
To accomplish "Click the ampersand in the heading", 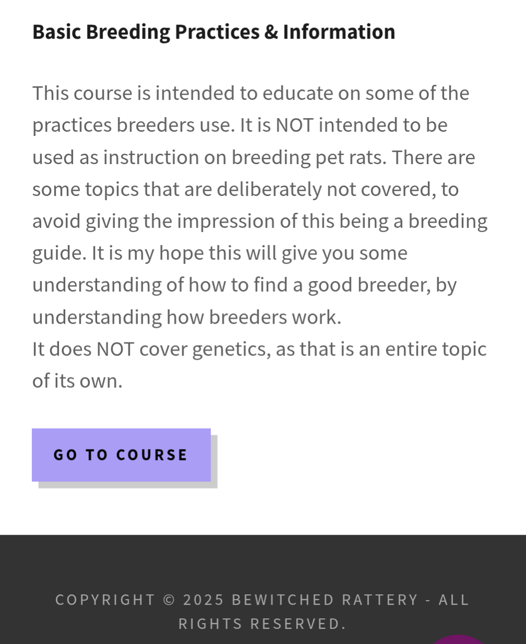I will click(x=271, y=32).
